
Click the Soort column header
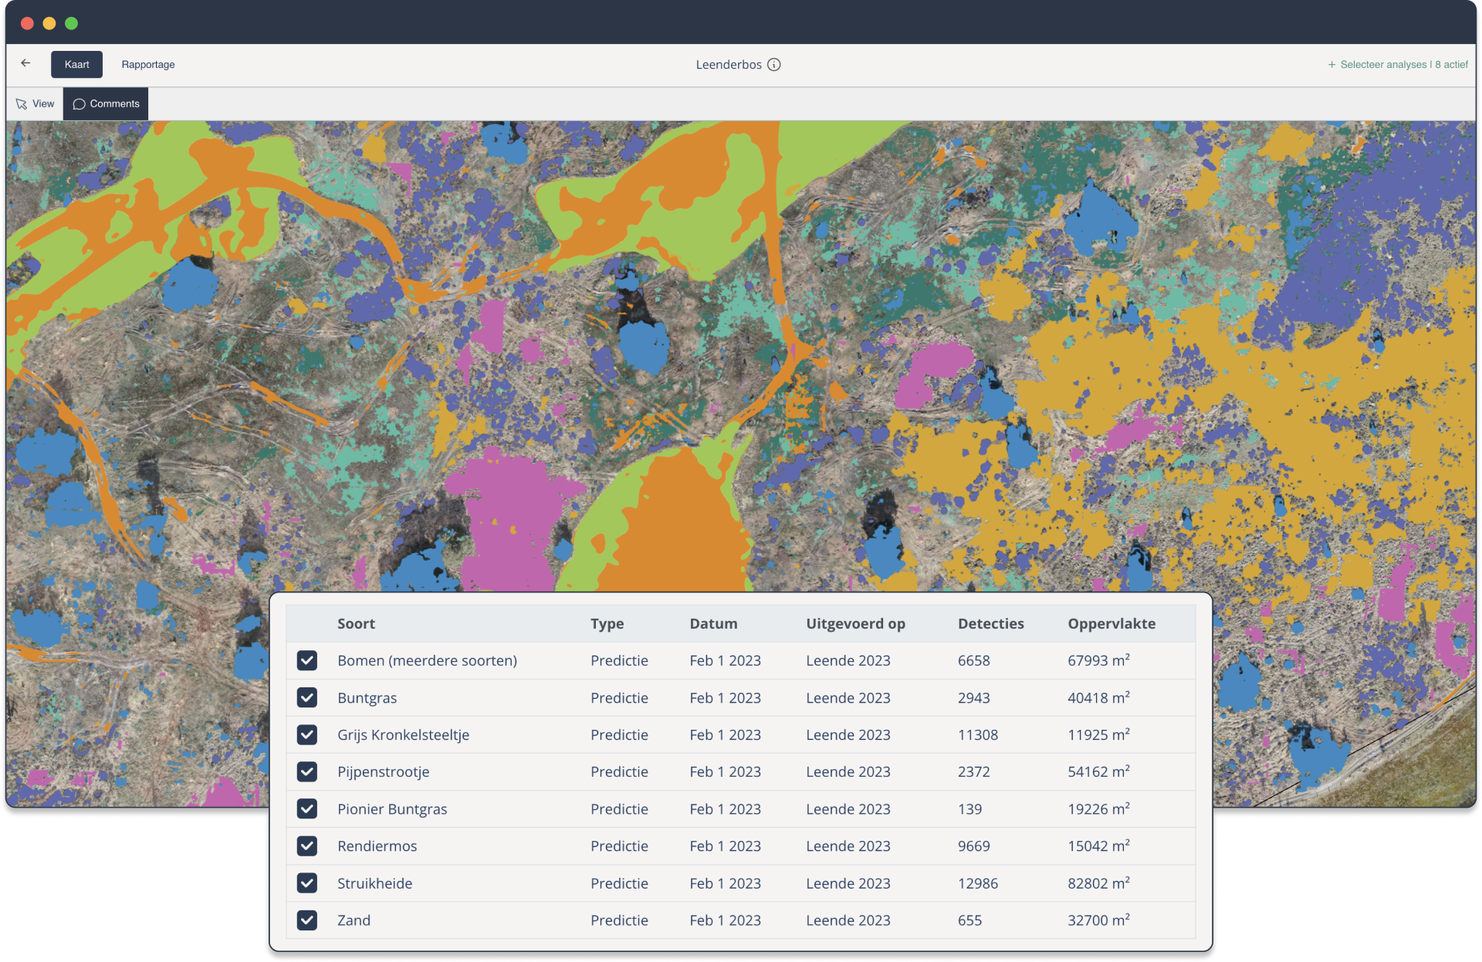pos(356,623)
